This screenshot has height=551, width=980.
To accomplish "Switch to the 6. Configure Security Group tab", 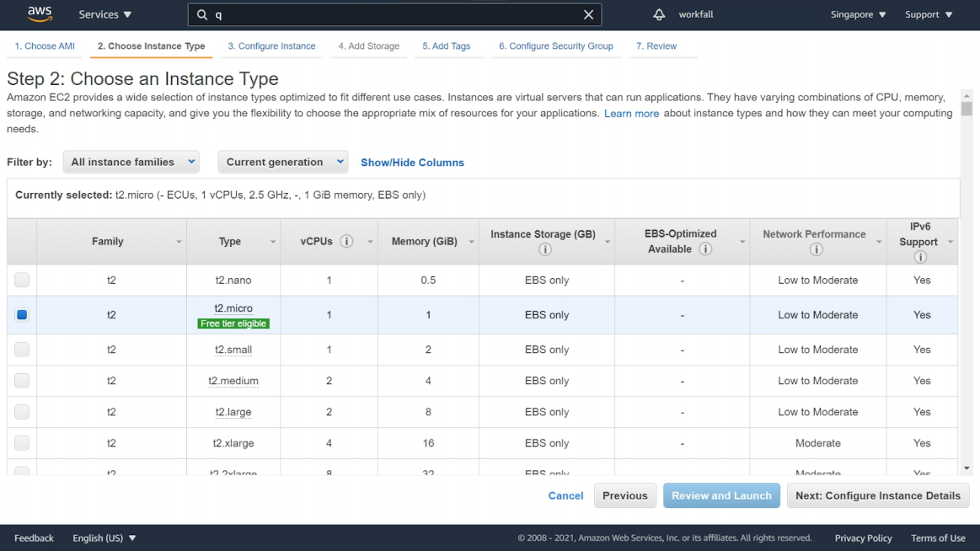I will click(555, 46).
